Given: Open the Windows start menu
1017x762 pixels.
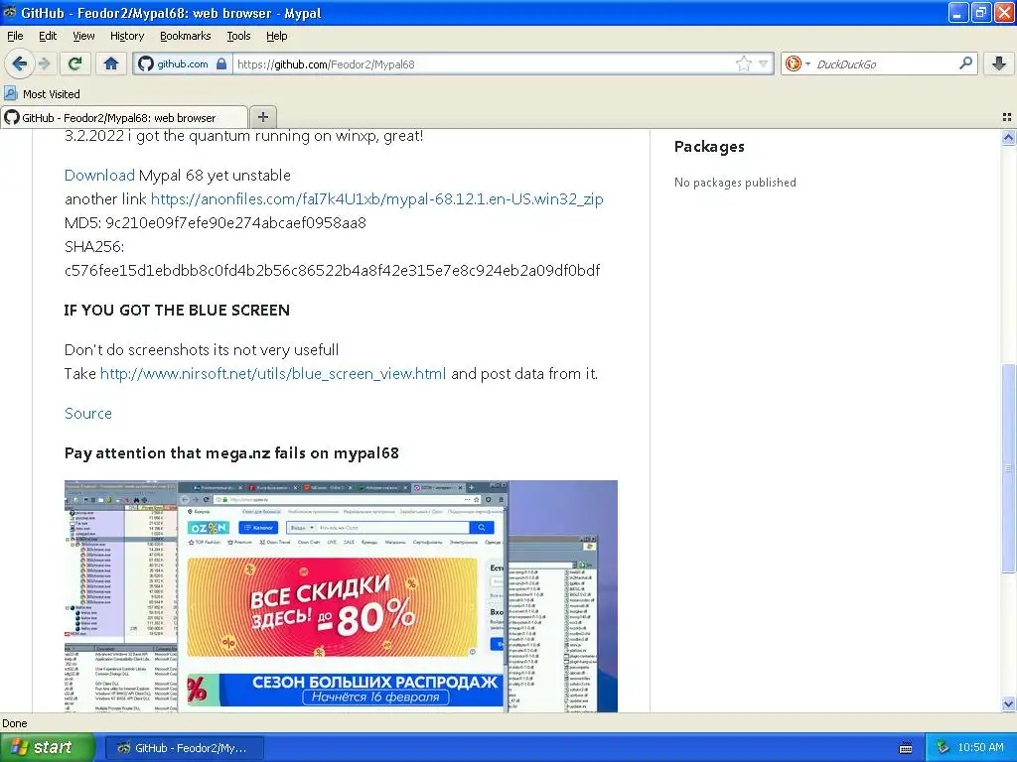Looking at the screenshot, I should pyautogui.click(x=48, y=747).
